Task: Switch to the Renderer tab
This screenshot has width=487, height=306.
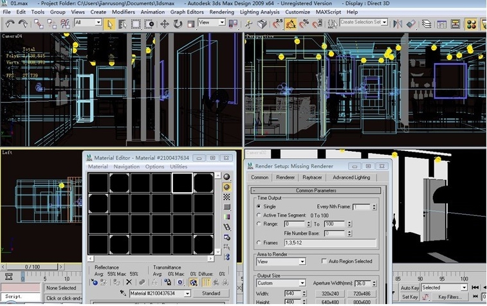Action: [x=285, y=177]
